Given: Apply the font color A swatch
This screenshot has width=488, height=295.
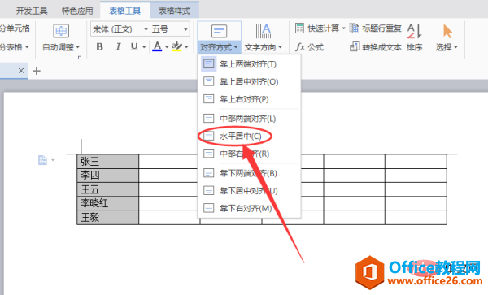Looking at the screenshot, I should (157, 46).
